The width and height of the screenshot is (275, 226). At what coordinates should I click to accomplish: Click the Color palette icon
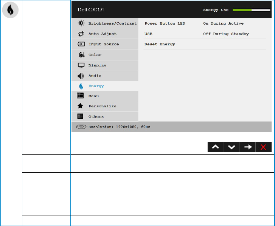pos(82,55)
